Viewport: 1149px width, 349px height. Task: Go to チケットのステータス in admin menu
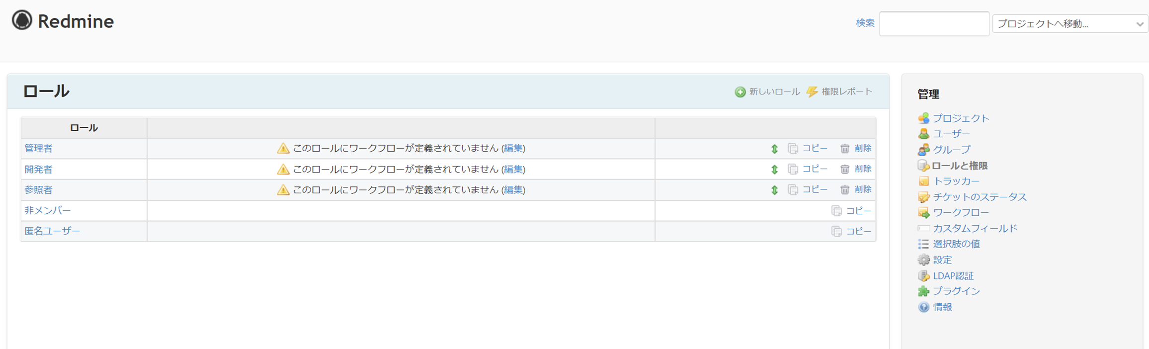pyautogui.click(x=980, y=197)
